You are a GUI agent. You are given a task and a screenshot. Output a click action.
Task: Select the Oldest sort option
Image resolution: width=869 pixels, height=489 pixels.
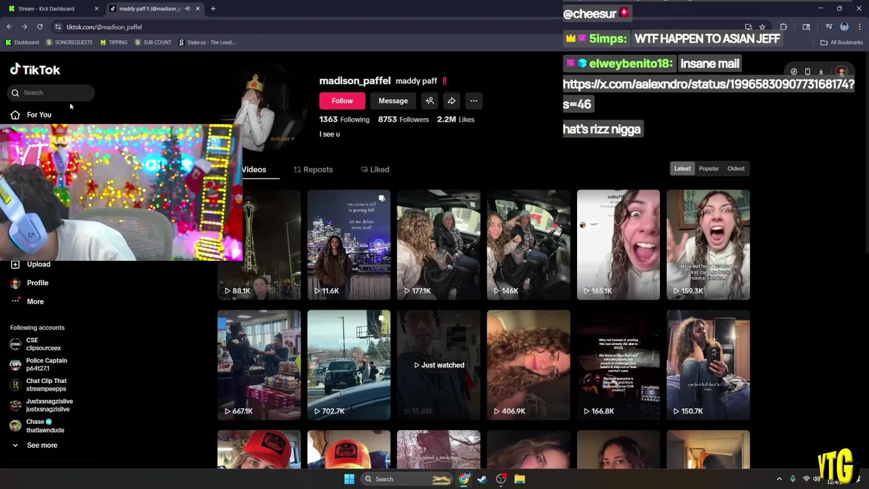point(736,168)
